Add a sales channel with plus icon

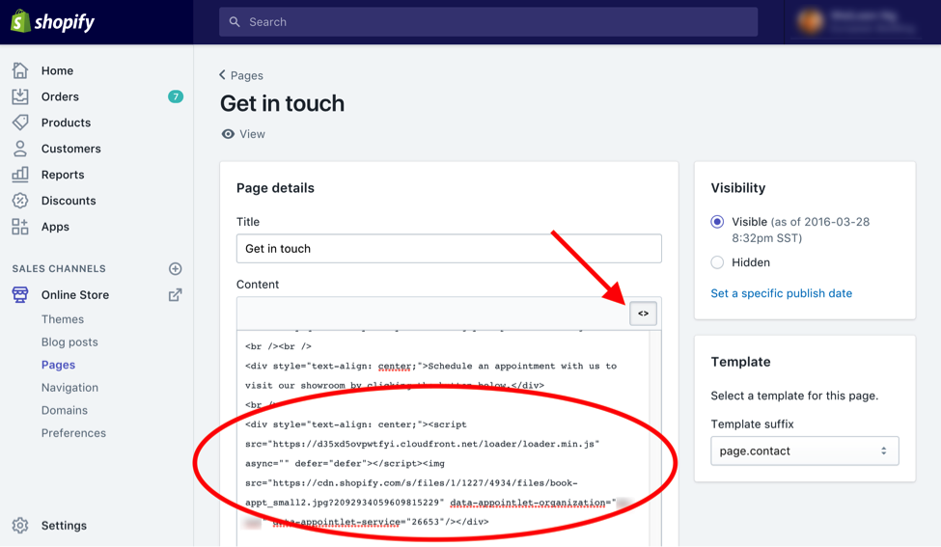coord(176,269)
